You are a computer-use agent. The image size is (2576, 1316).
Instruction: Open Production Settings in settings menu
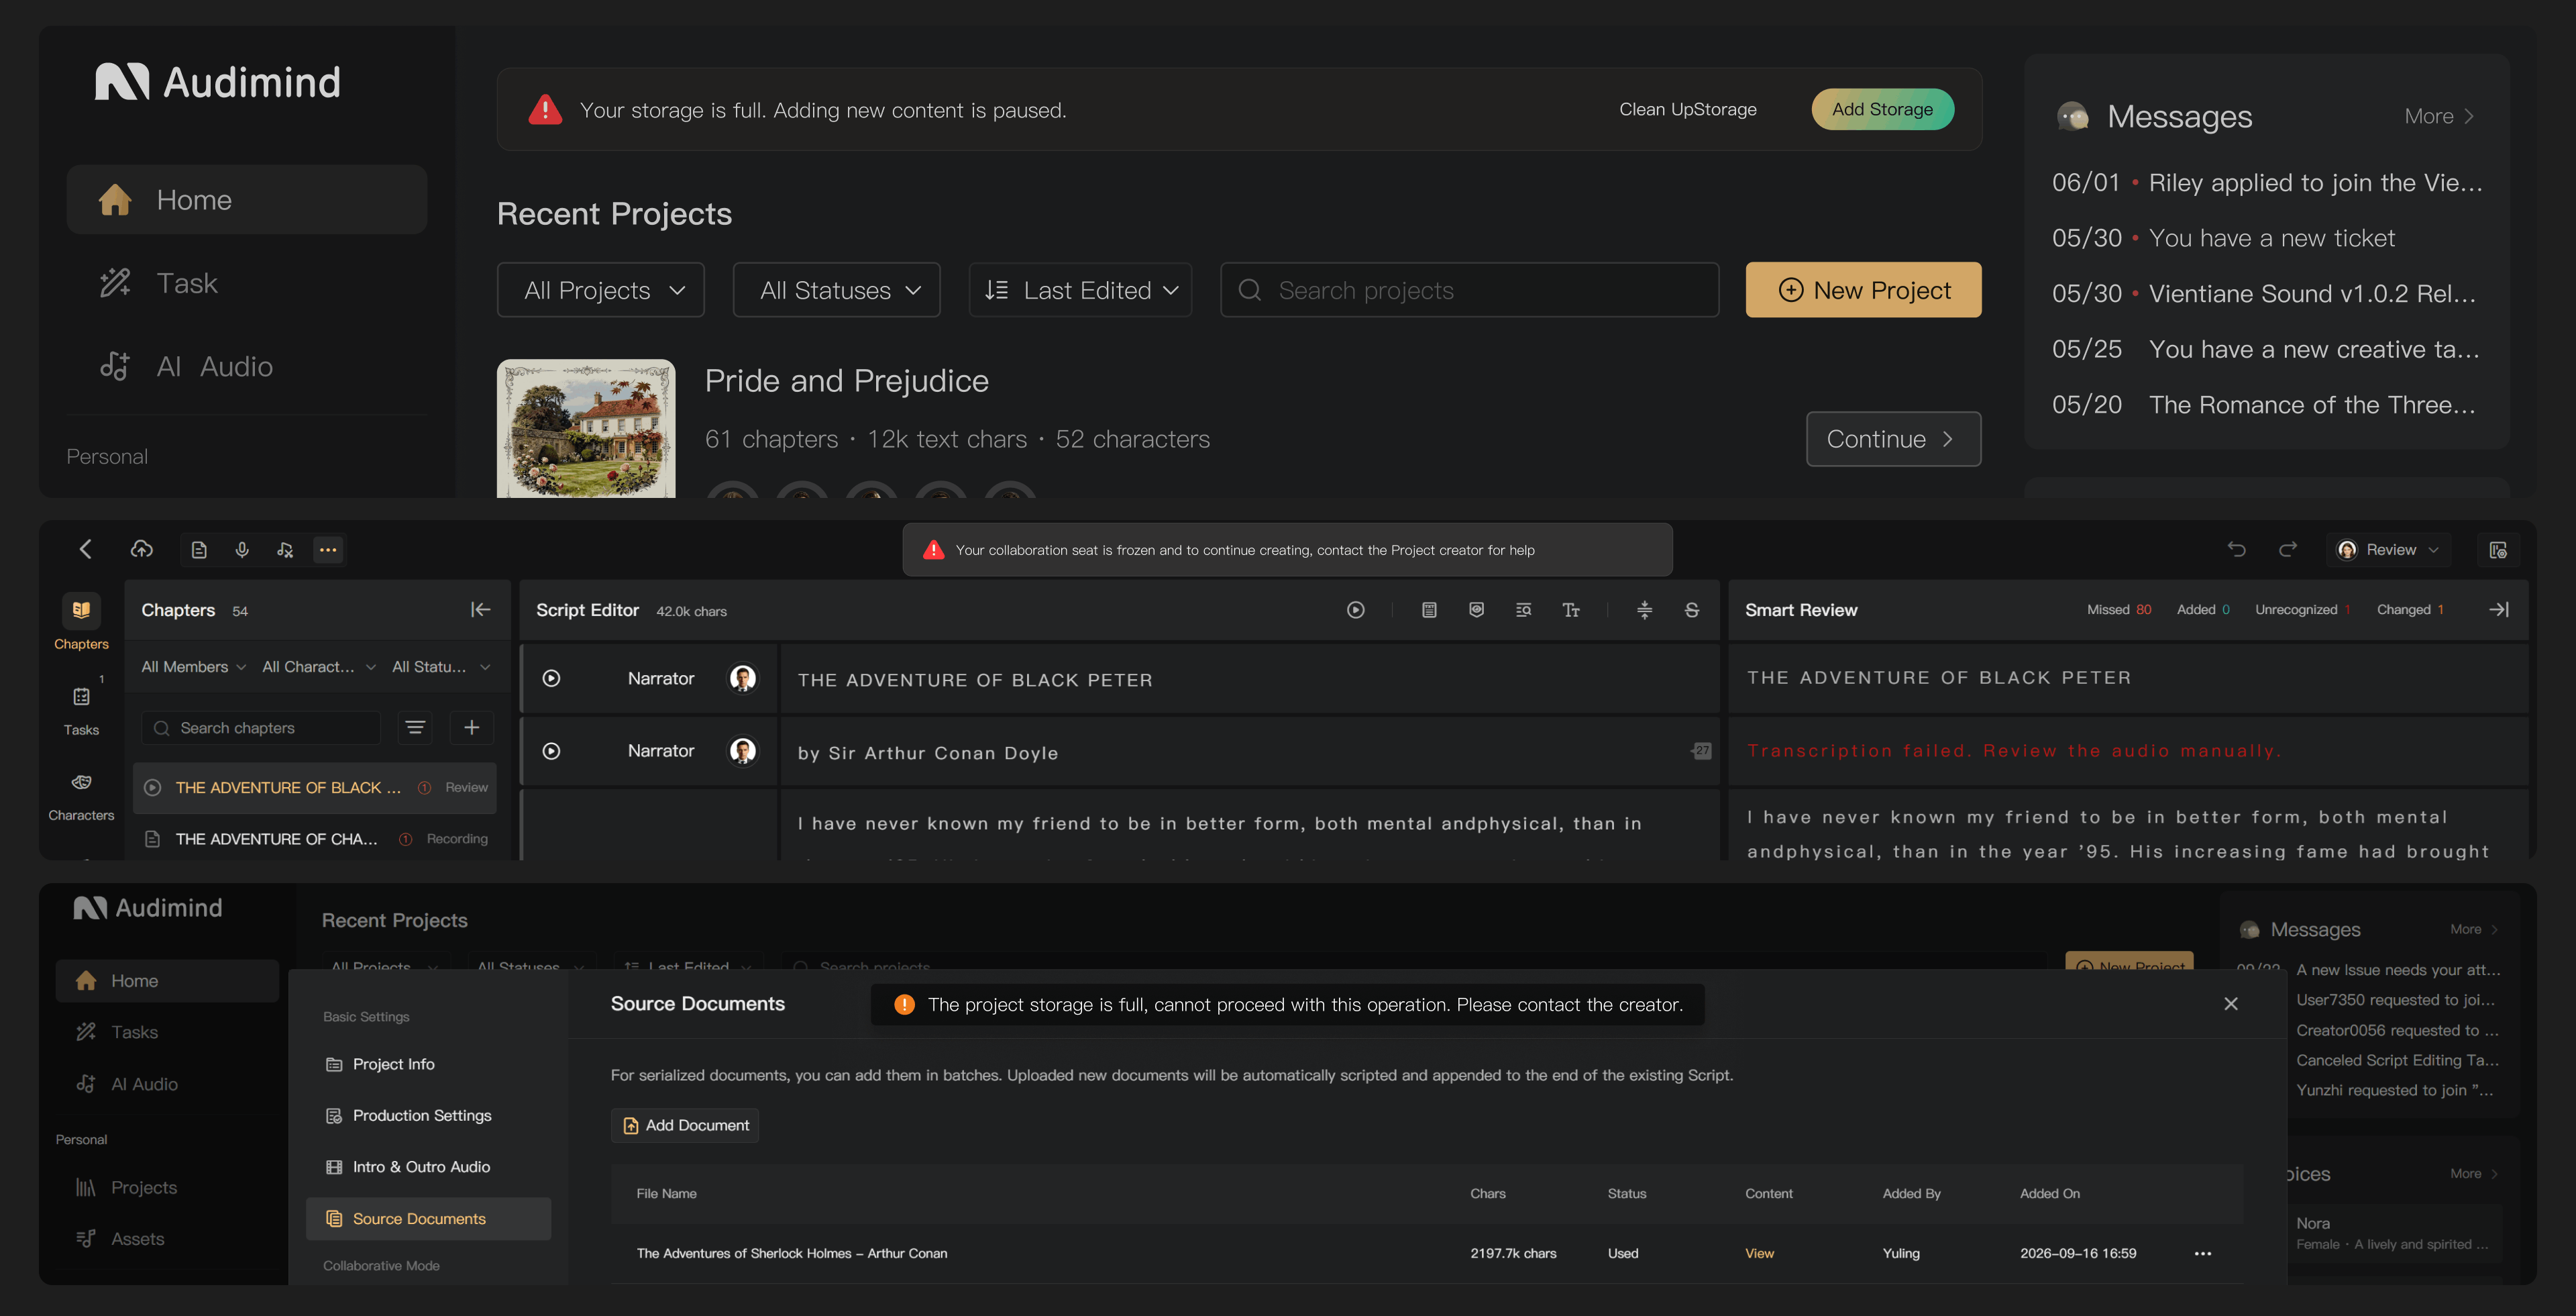coord(421,1116)
